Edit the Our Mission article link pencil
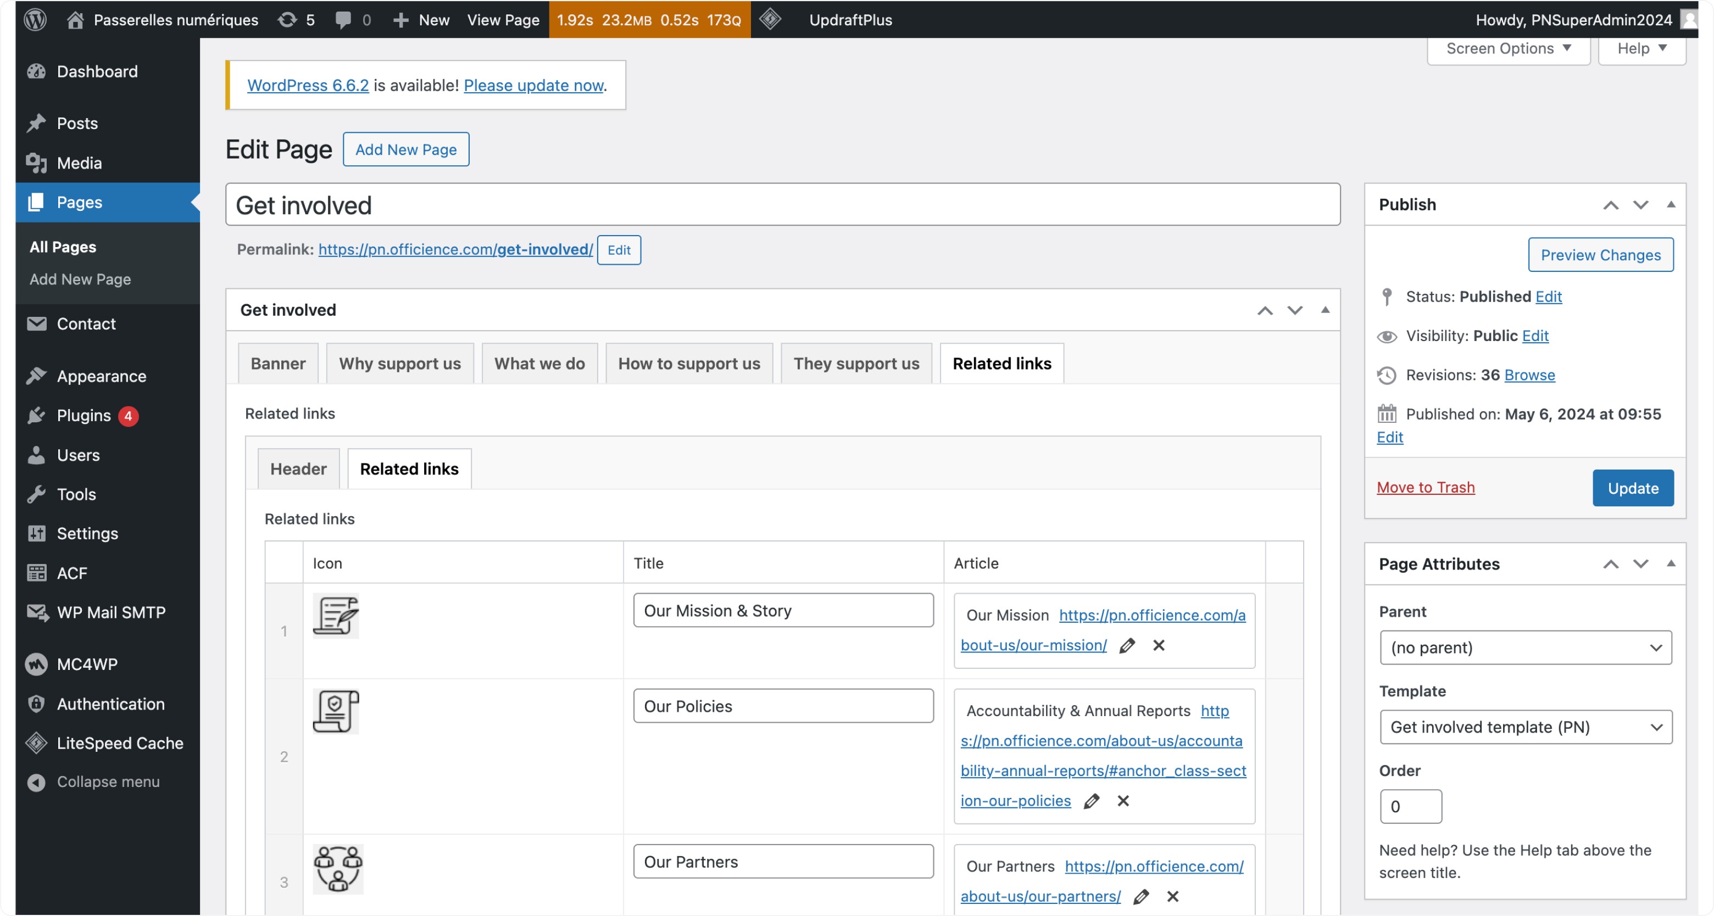 click(x=1127, y=645)
